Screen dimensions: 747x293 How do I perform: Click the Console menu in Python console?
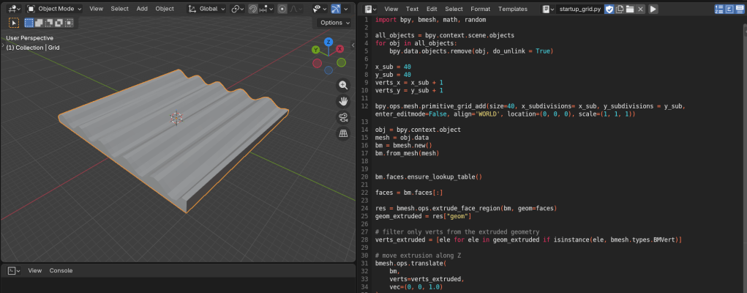pyautogui.click(x=61, y=270)
